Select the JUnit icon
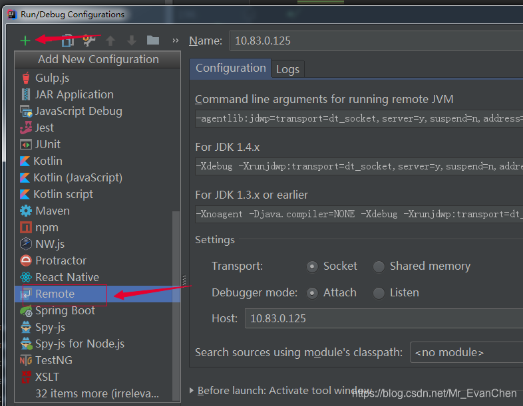Screen dimensions: 523x406 (26, 145)
